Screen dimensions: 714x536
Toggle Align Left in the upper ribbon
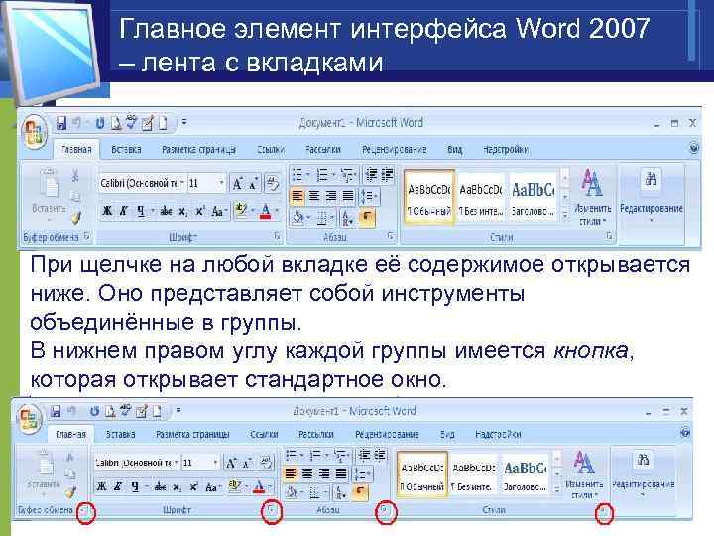click(297, 197)
